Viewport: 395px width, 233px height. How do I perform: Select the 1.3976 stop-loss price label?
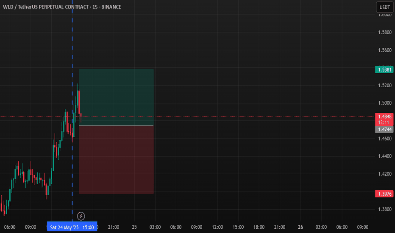[384, 194]
